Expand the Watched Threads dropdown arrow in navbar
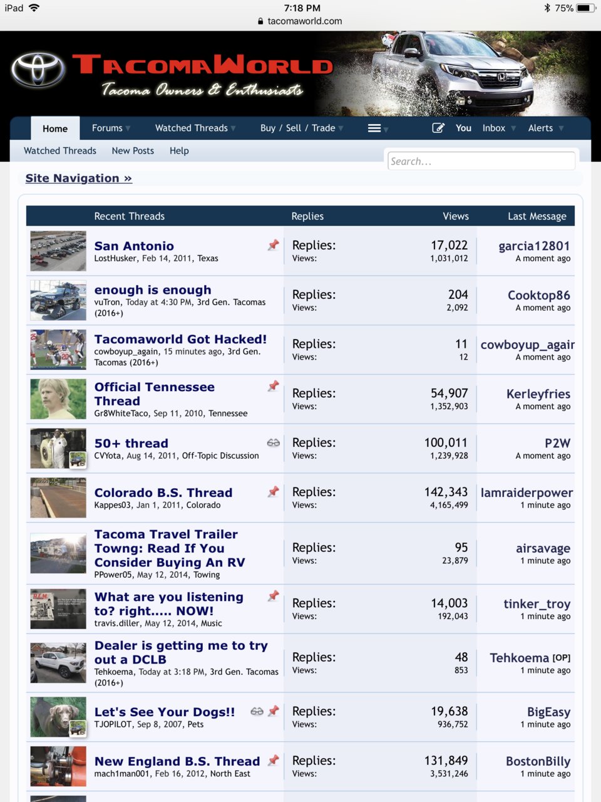Viewport: 601px width, 802px height. coord(233,128)
